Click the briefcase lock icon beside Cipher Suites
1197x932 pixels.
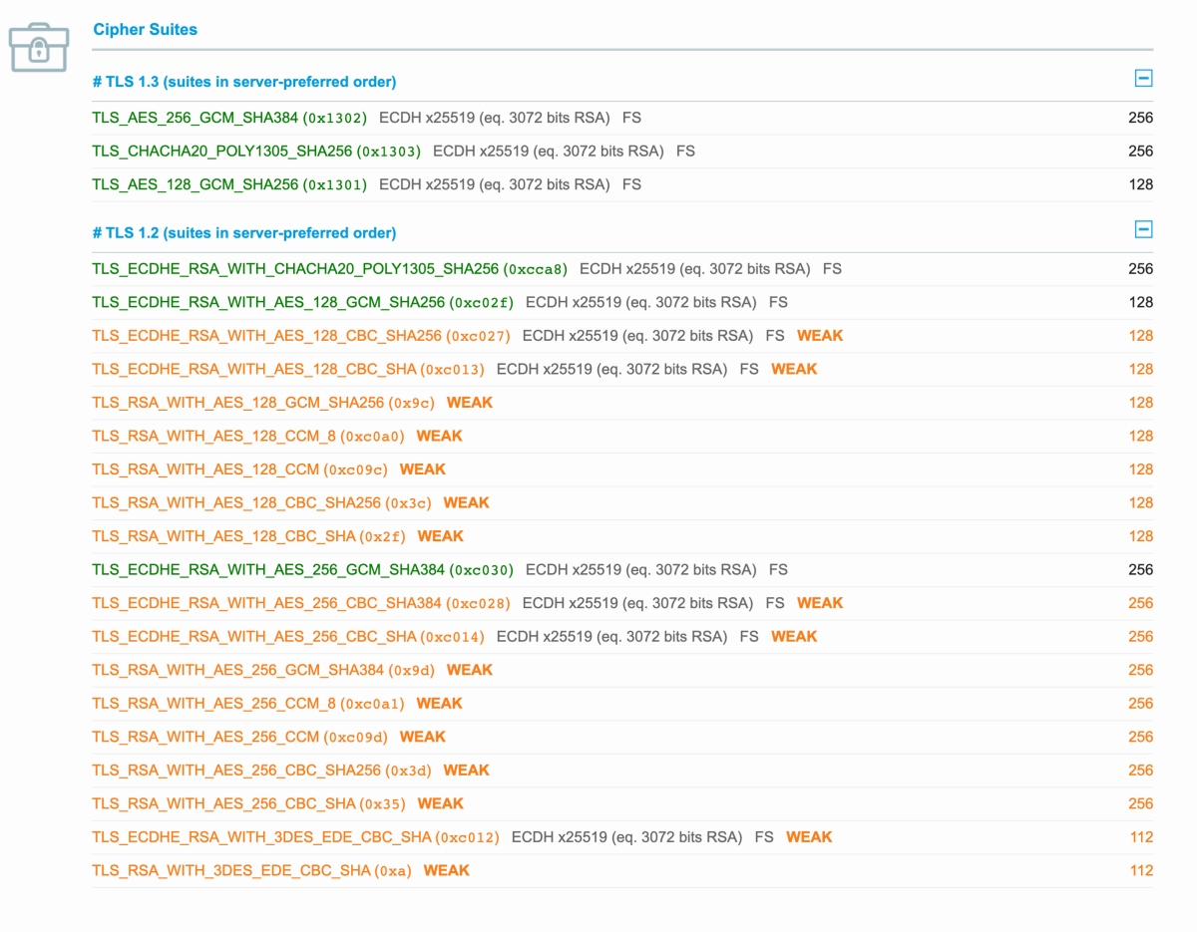coord(38,47)
